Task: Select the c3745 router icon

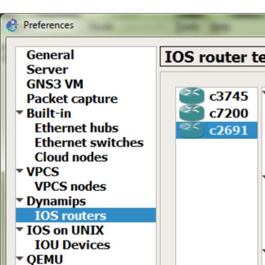Action: point(192,95)
